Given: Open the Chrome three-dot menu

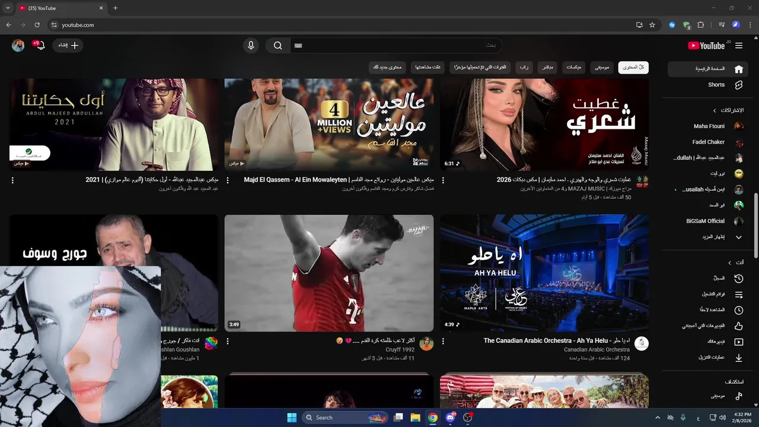Looking at the screenshot, I should click(x=751, y=25).
